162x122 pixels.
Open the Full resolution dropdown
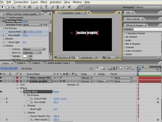[x=112, y=57]
